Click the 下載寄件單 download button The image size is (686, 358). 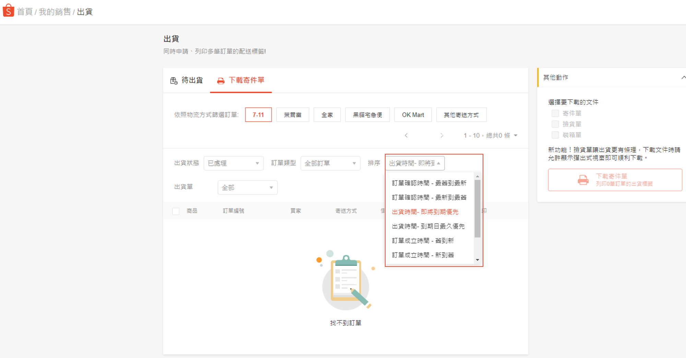[x=615, y=180]
